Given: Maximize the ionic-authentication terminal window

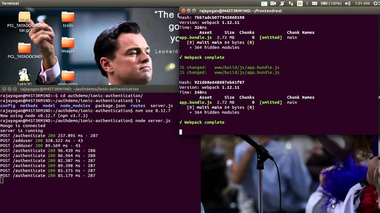Looking at the screenshot, I should pos(15,89).
